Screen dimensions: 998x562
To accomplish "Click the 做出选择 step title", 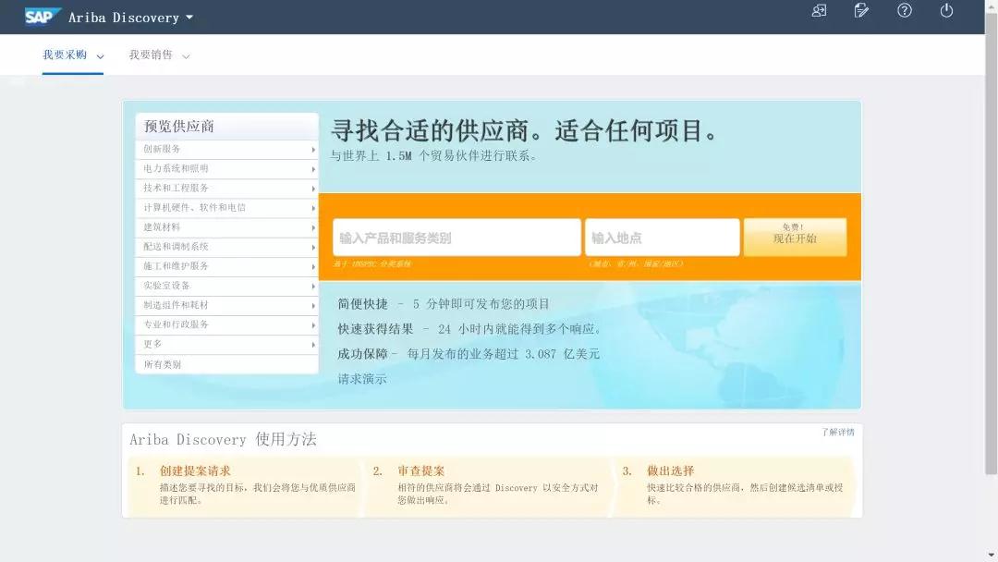I will pos(670,471).
